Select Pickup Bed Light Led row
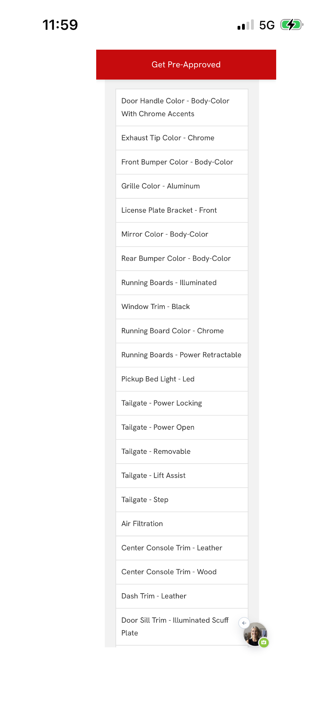This screenshot has height=717, width=331. 182,379
